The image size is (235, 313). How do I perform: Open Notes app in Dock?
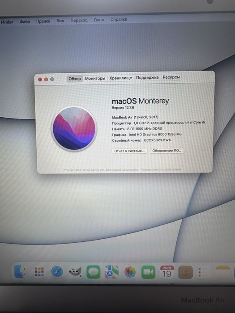tap(222, 272)
